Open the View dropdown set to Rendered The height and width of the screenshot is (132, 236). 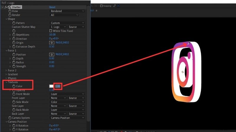67,11
